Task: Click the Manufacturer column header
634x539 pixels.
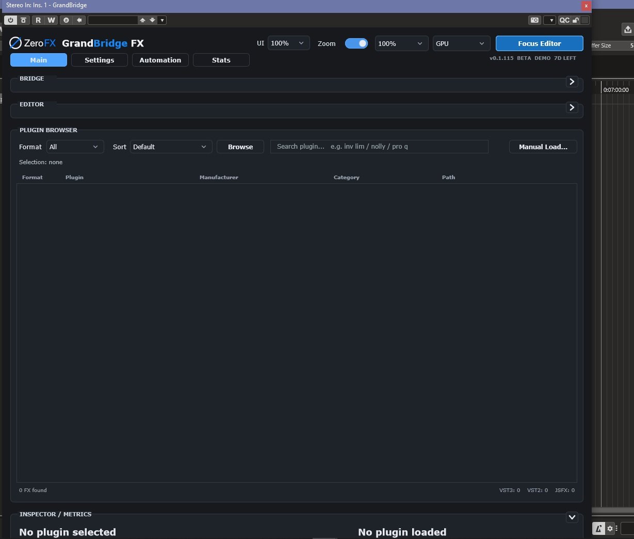Action: [x=219, y=177]
